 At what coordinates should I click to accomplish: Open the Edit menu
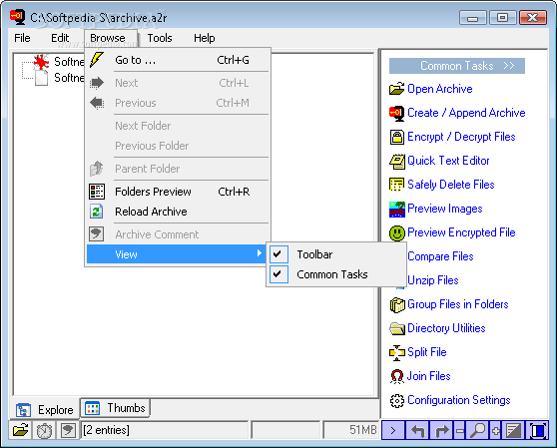(60, 38)
